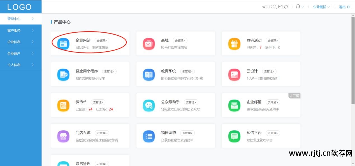Click 去管理 button for 公众号助手
This screenshot has height=166, width=355.
pyautogui.click(x=191, y=102)
